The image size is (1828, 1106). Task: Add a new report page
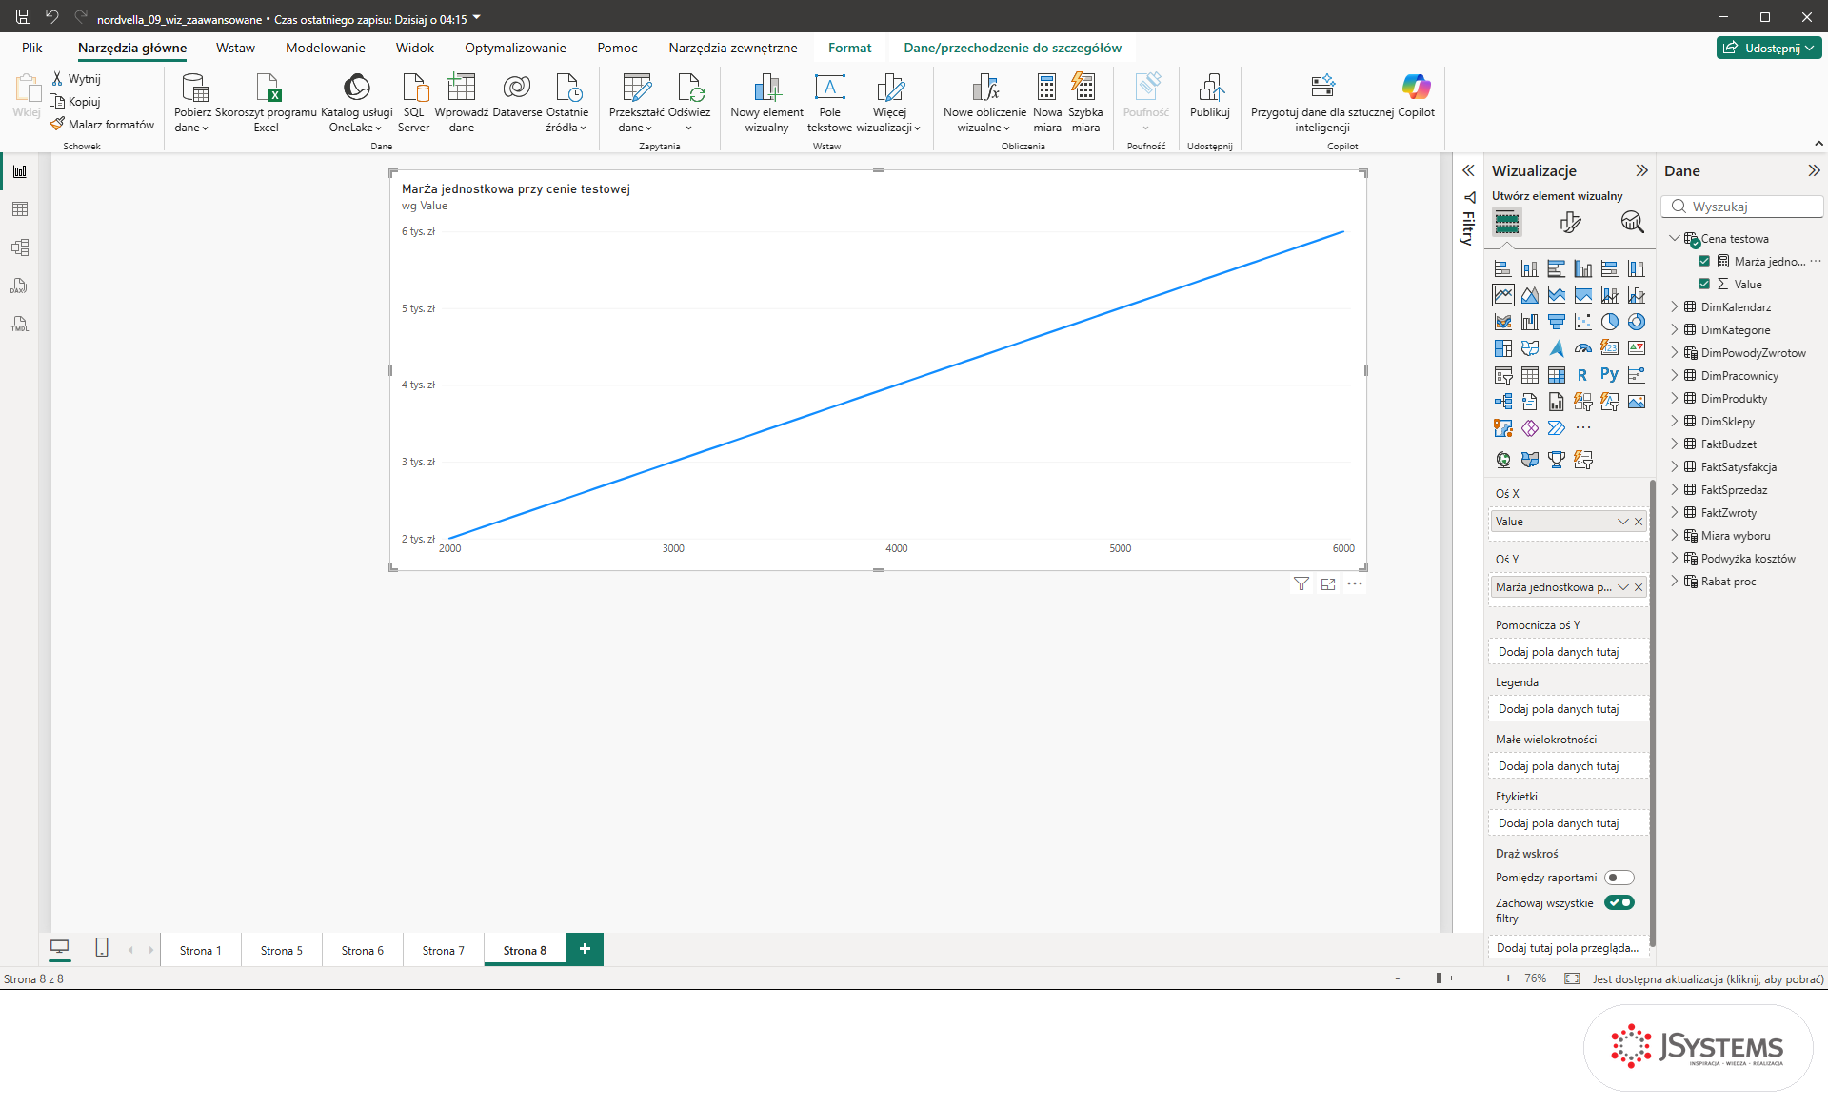coord(585,949)
